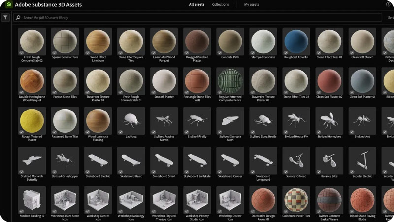Select the Clean Soft Plaster 01 material

tap(362, 81)
